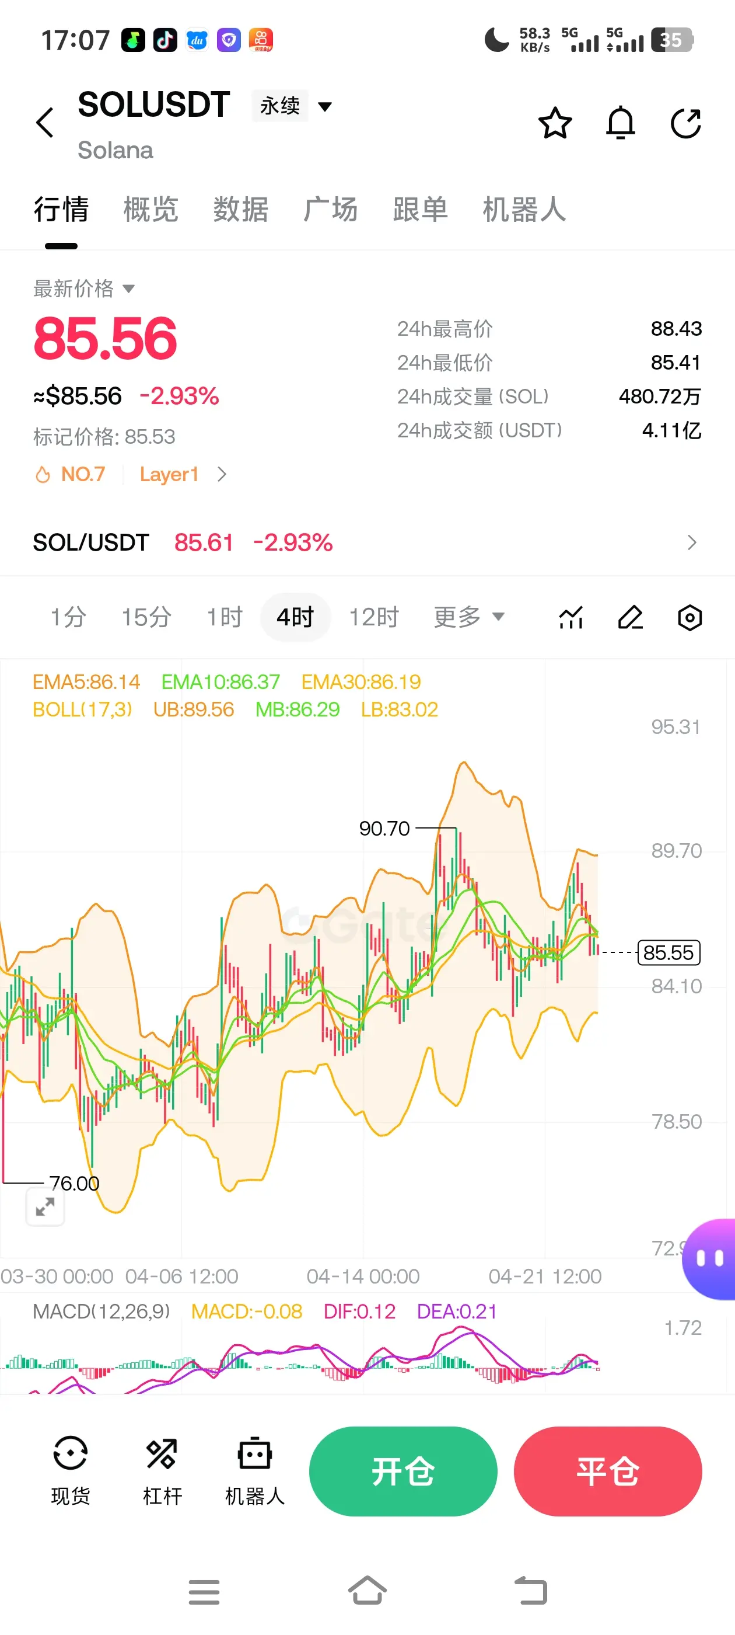Screen dimensions: 735x1635
Task: Open chart settings hexagon icon
Action: 689,617
